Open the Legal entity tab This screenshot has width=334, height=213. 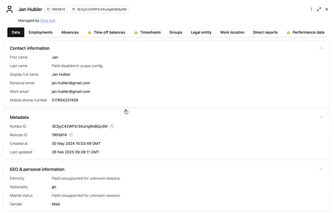201,33
